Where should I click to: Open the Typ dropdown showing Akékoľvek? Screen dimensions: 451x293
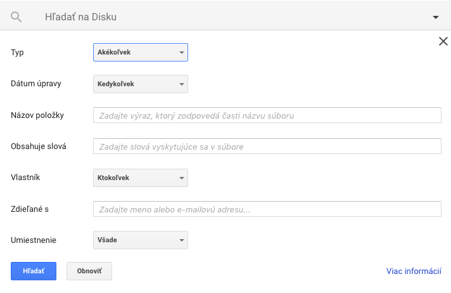141,52
